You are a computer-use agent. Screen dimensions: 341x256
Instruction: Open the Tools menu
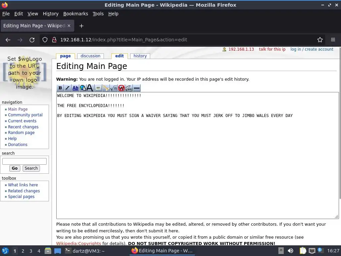(x=98, y=14)
